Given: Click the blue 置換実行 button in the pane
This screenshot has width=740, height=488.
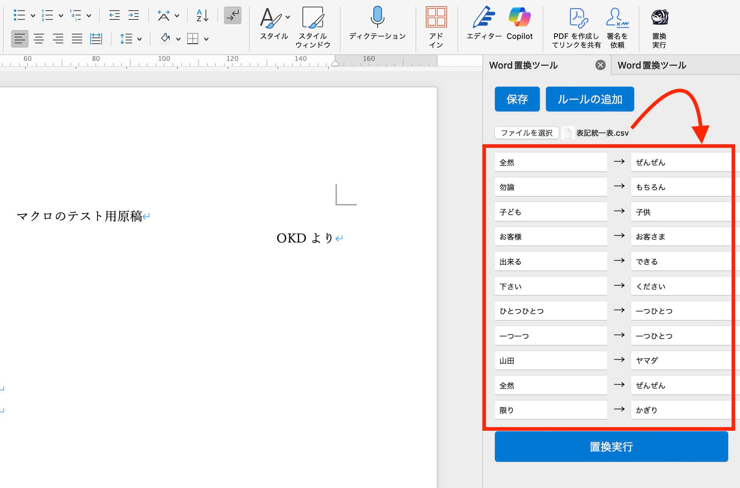Looking at the screenshot, I should (611, 447).
